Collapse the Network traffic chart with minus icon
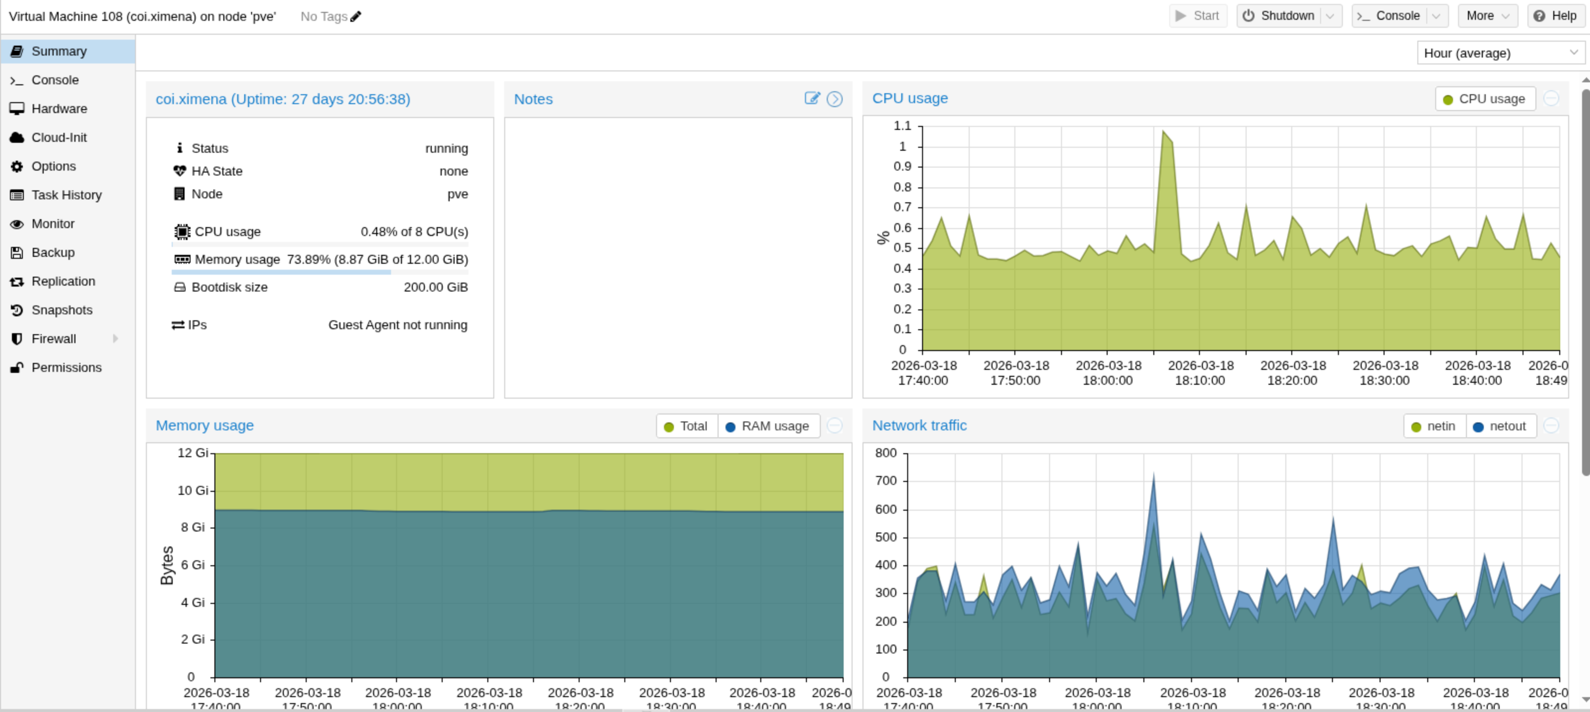The width and height of the screenshot is (1590, 712). pos(1552,425)
